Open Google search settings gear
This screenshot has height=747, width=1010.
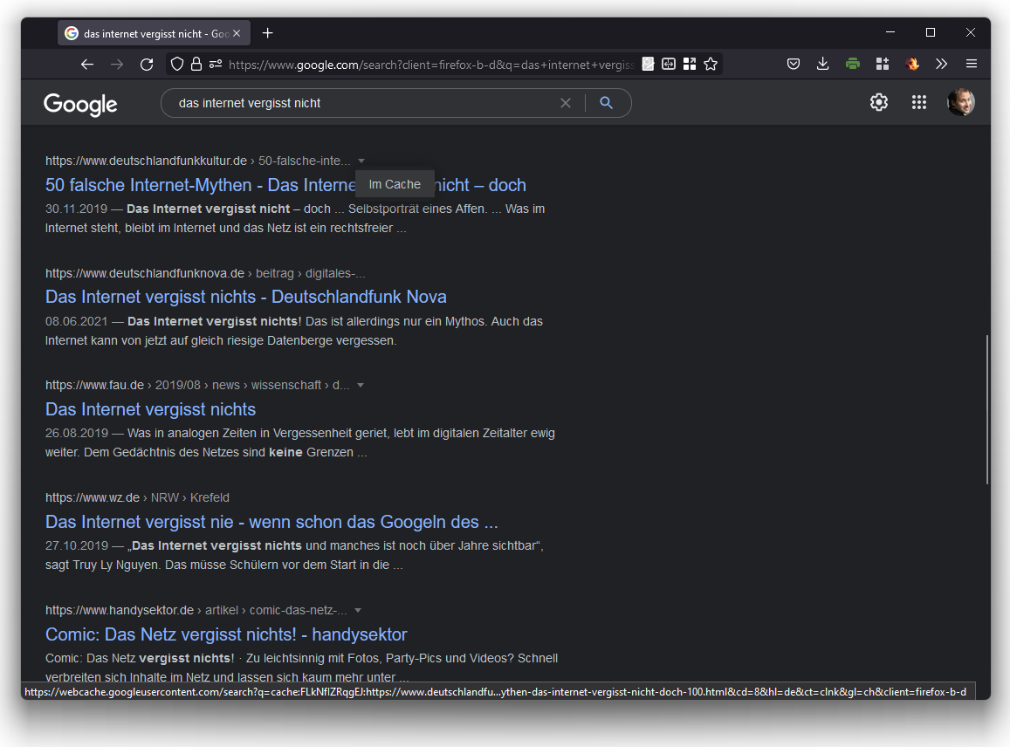click(x=878, y=103)
